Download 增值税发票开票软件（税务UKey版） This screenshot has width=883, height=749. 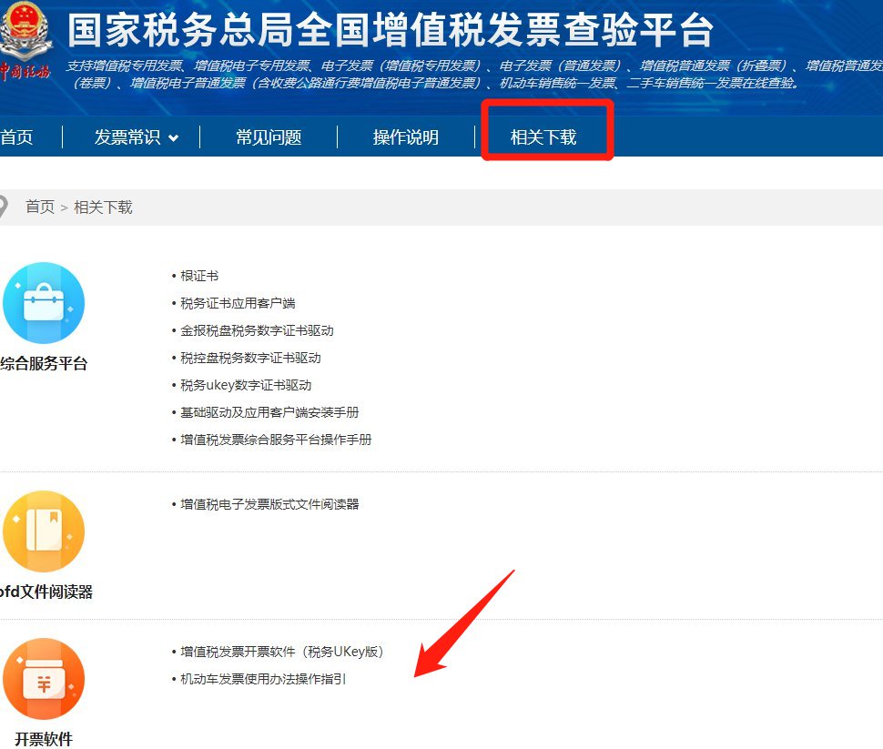pos(282,652)
